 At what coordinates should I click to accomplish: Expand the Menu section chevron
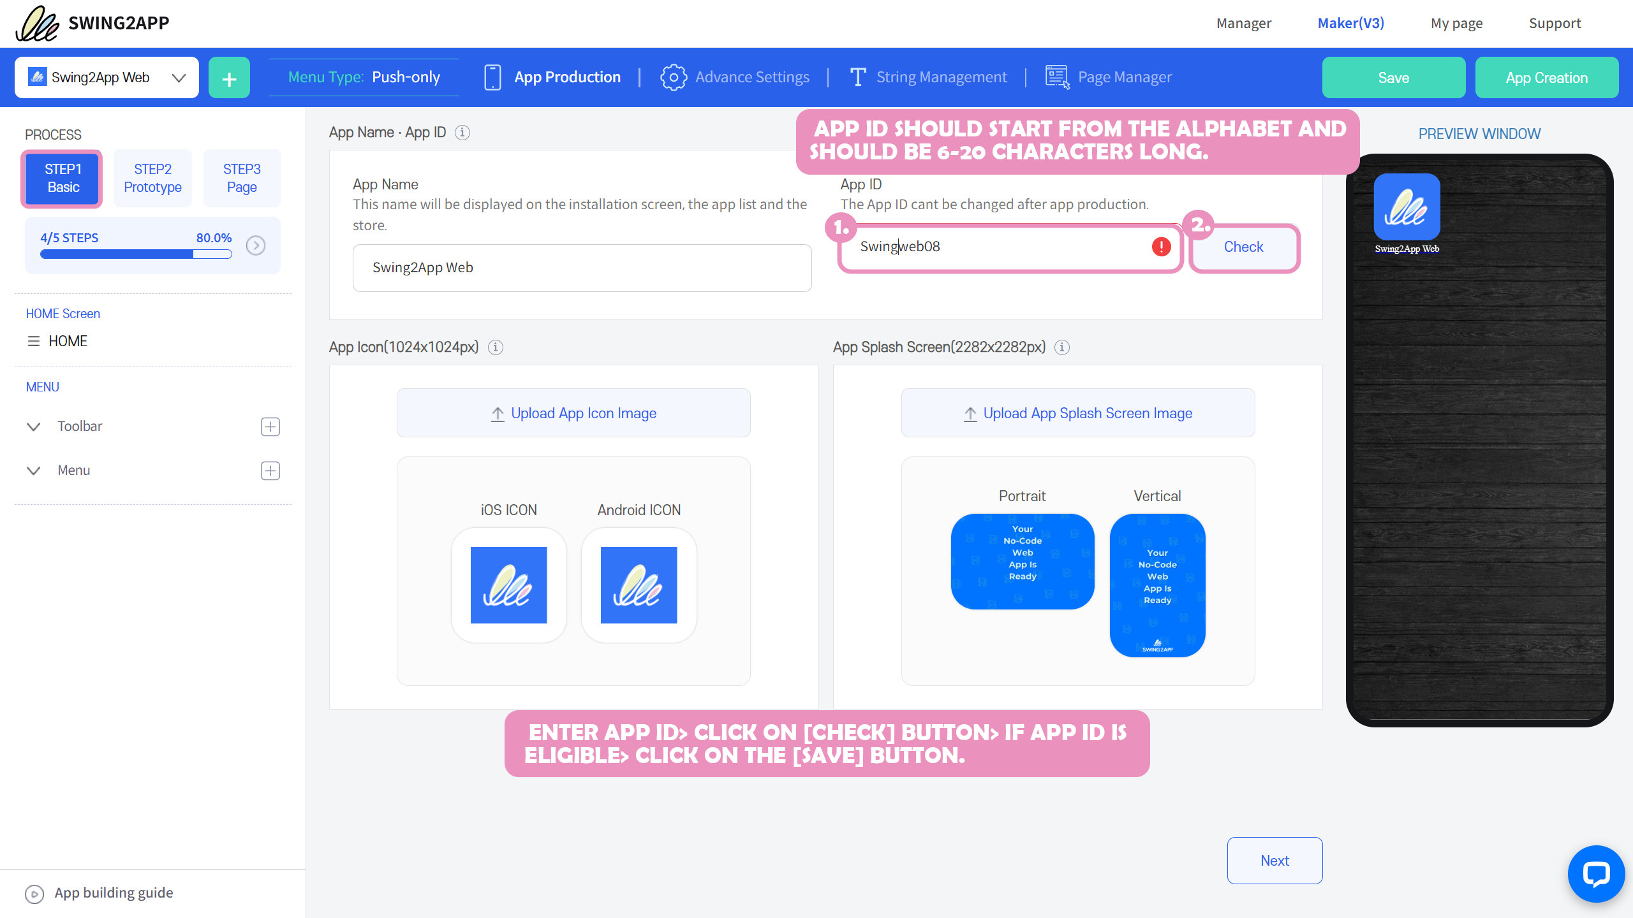tap(34, 470)
